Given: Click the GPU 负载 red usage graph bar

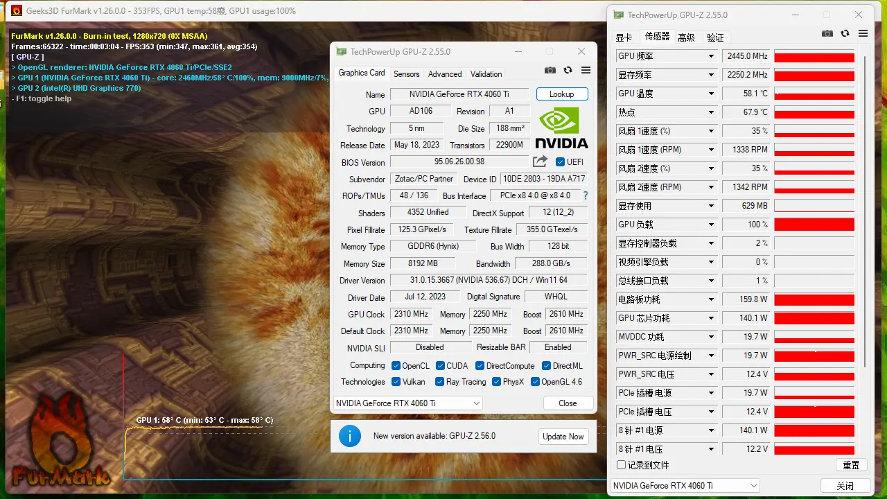Looking at the screenshot, I should [814, 225].
